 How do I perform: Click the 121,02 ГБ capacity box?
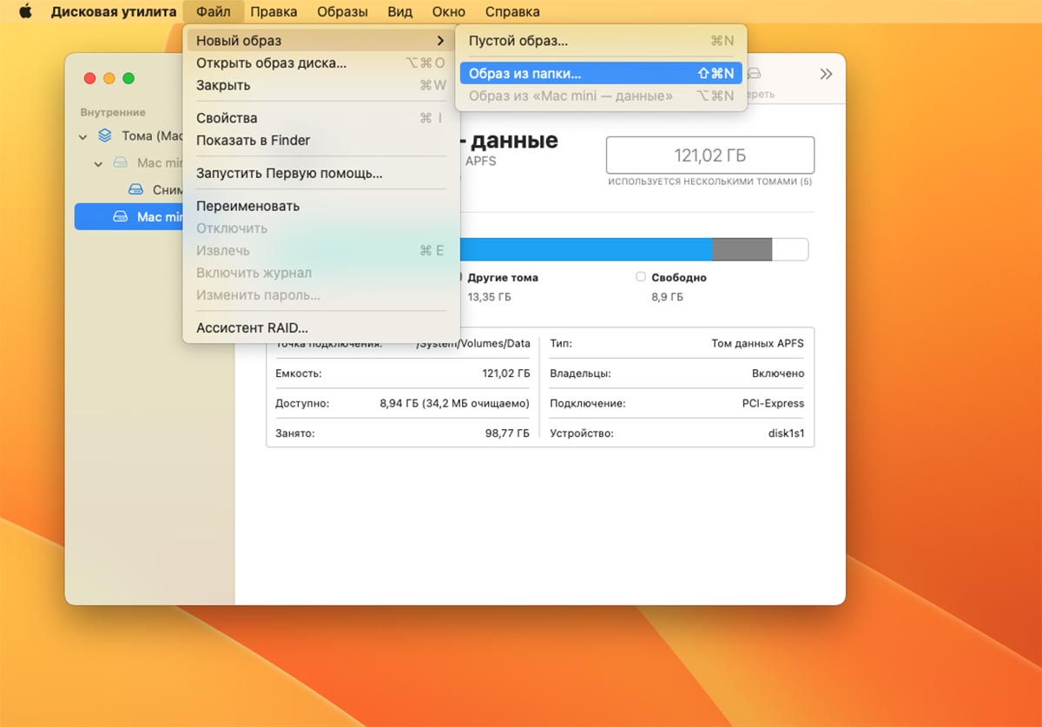tap(709, 155)
